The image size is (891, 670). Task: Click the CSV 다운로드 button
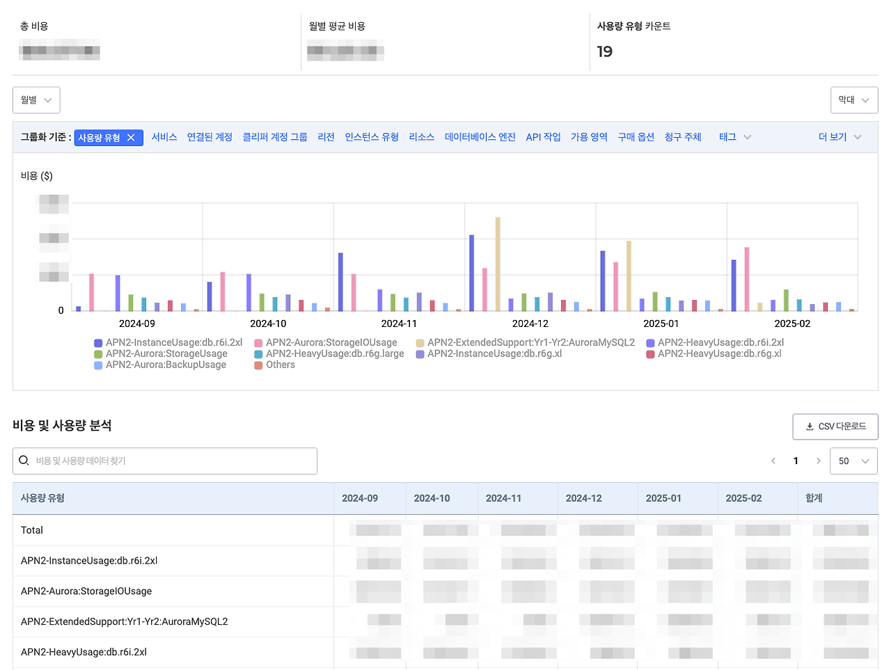[835, 426]
